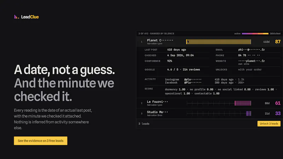
Task: Click the active-to-silent gradient legend bar
Action: pyautogui.click(x=255, y=33)
